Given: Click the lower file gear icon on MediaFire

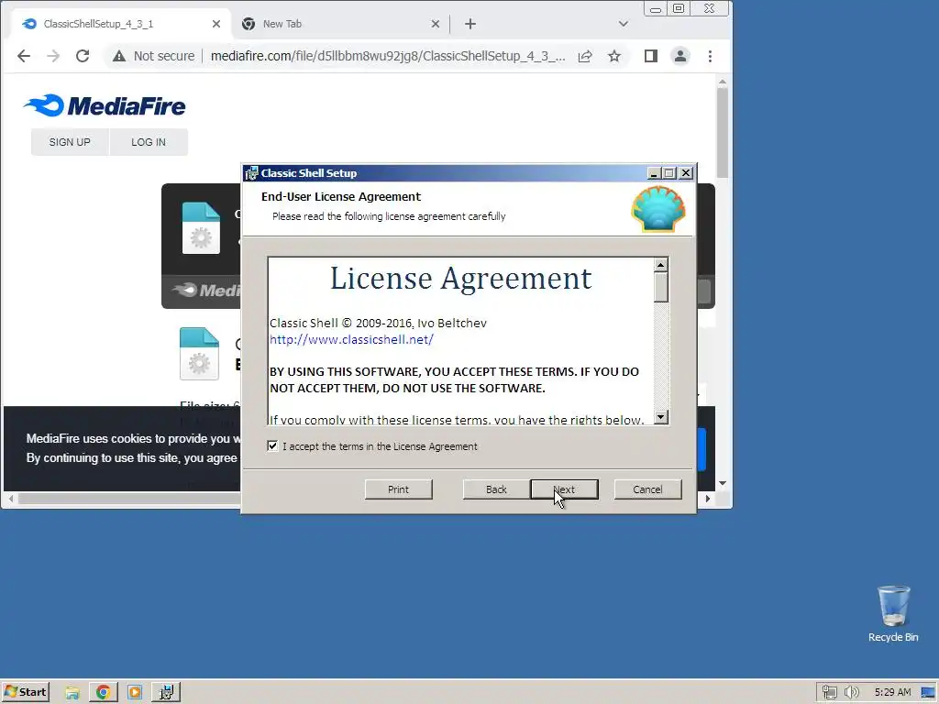Looking at the screenshot, I should click(199, 354).
